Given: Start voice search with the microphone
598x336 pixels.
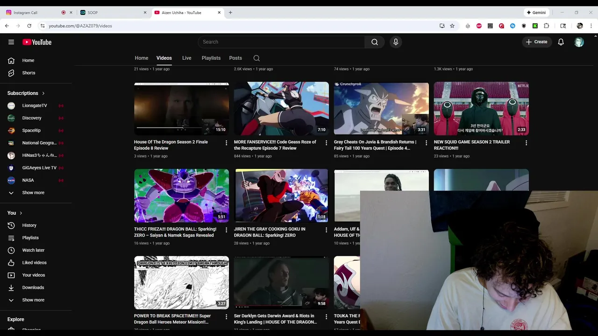Looking at the screenshot, I should 396,42.
